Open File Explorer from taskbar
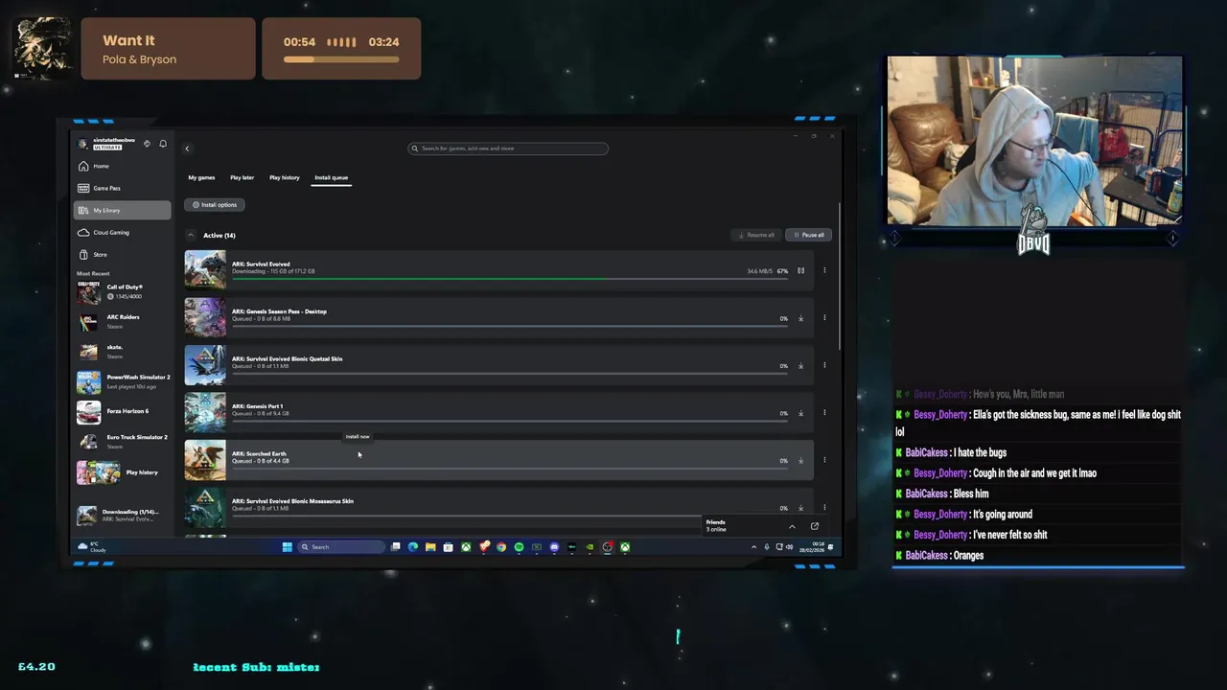 click(430, 547)
